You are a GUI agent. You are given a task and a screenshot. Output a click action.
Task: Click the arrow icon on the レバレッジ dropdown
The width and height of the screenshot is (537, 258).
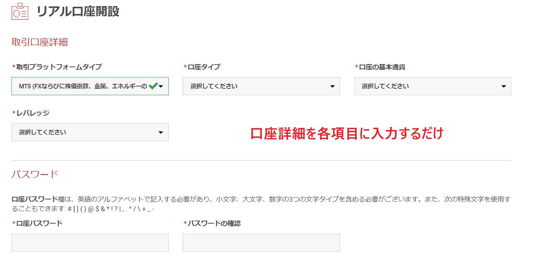pyautogui.click(x=161, y=133)
